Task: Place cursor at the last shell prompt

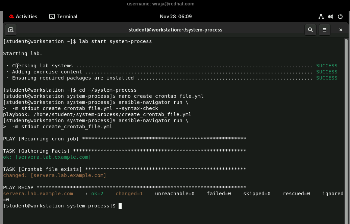Action: pos(120,206)
